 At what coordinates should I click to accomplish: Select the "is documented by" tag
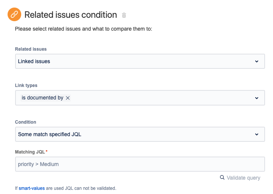click(42, 98)
